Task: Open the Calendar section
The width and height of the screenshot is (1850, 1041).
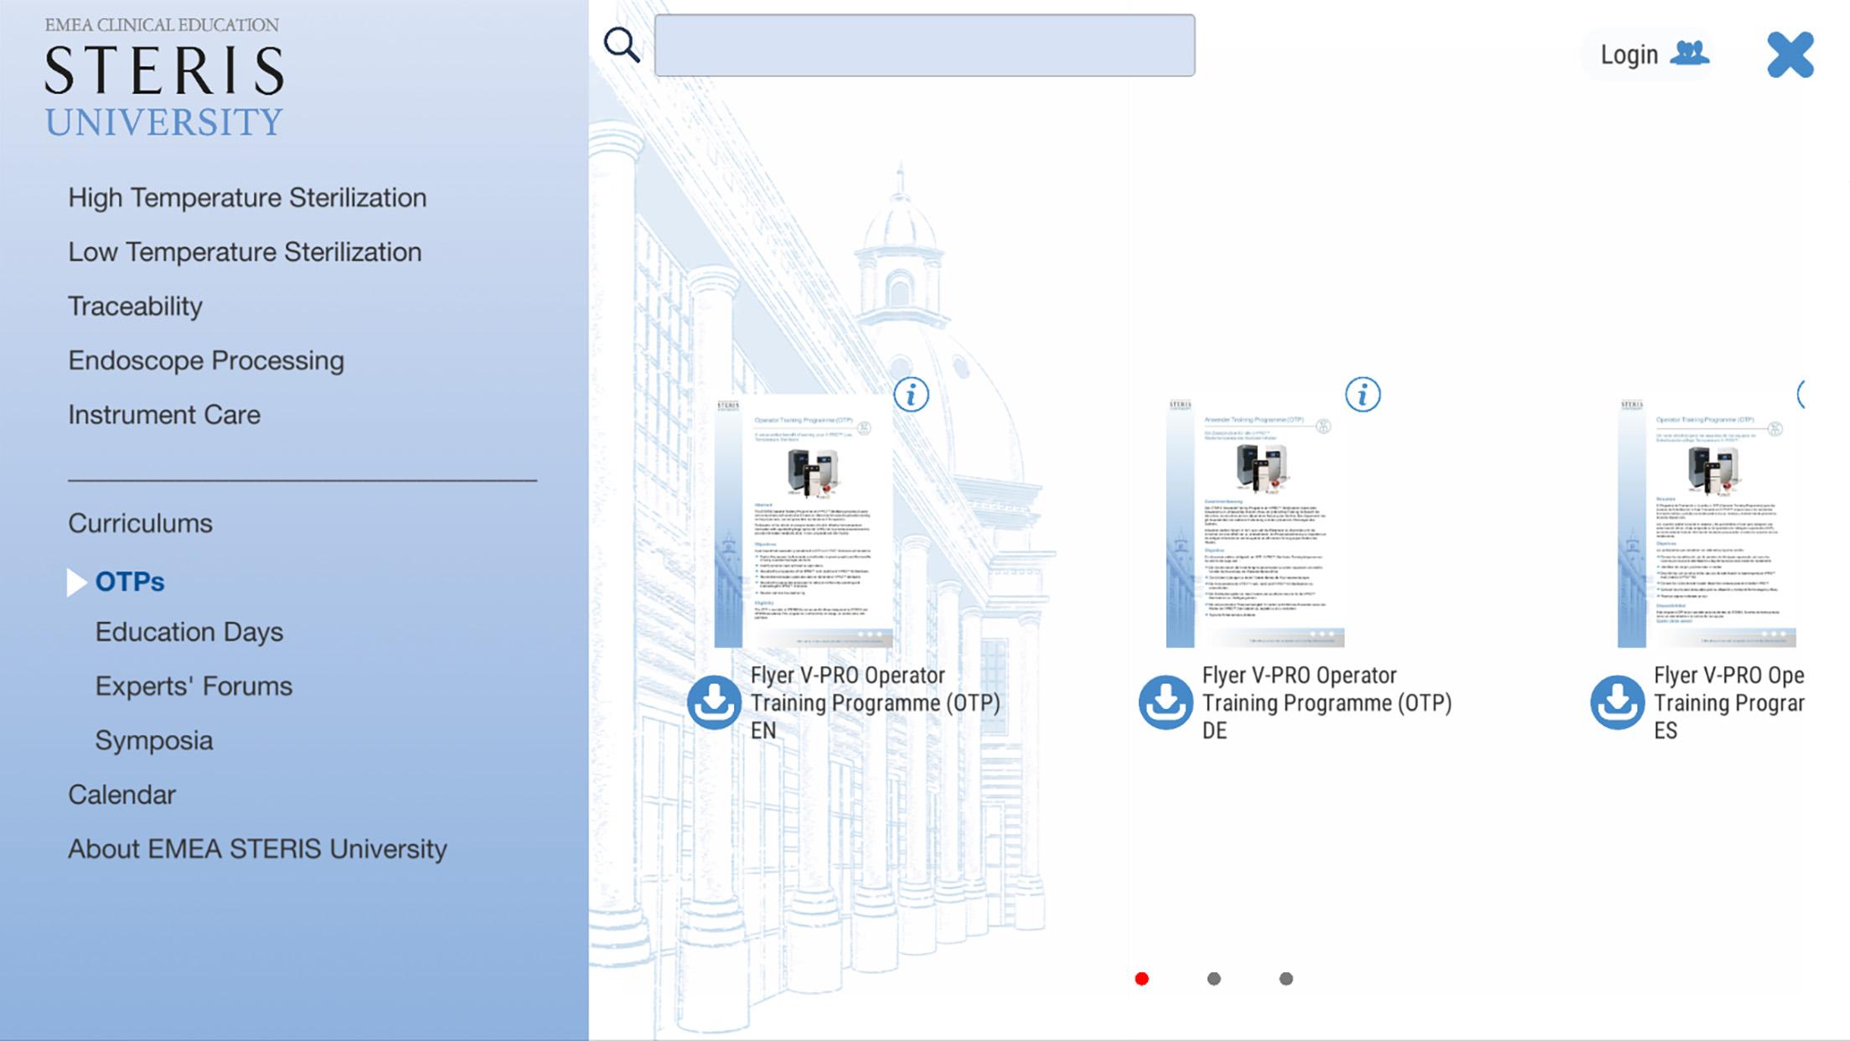Action: [121, 795]
